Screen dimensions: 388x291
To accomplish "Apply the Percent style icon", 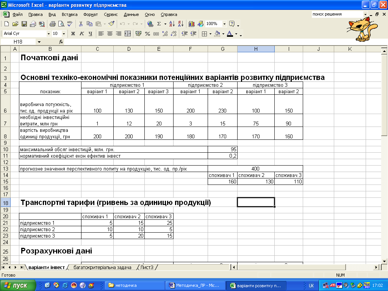I will (x=147, y=34).
